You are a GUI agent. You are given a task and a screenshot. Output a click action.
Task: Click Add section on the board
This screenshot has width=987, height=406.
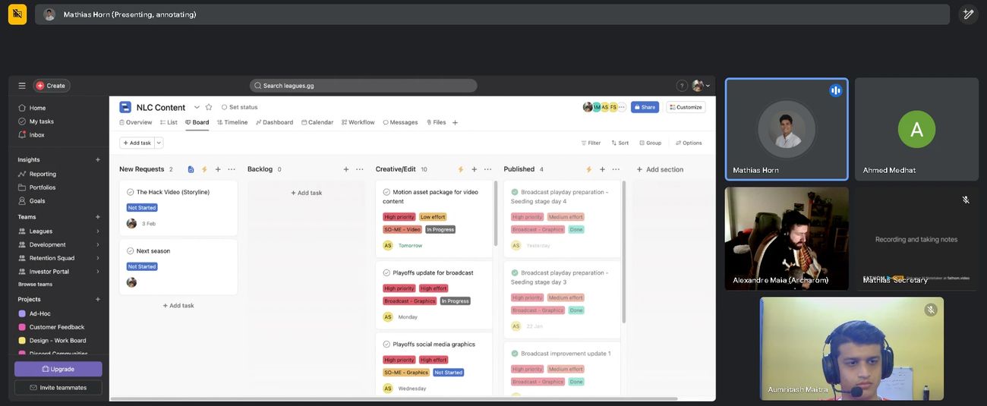pyautogui.click(x=660, y=169)
